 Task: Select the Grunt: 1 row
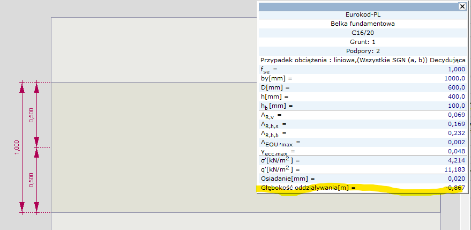coord(362,41)
